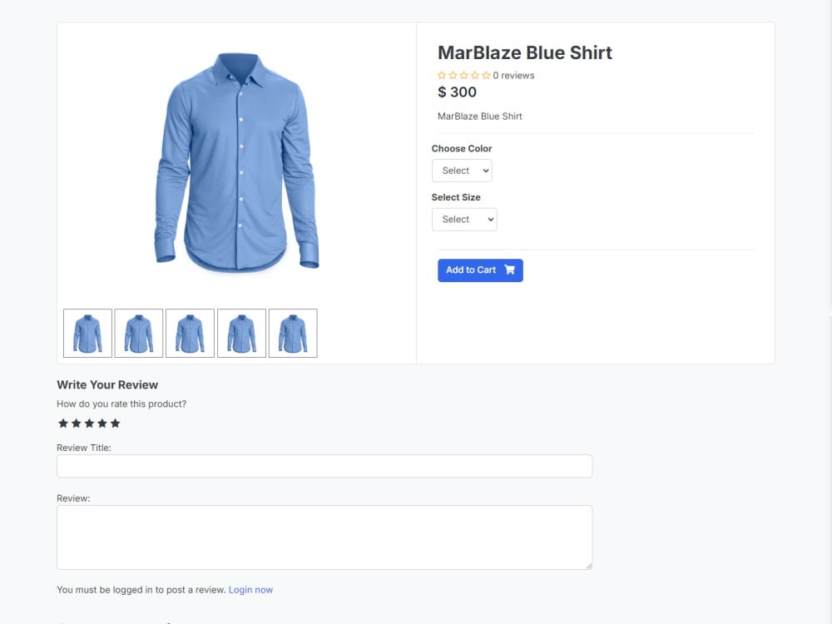Click inside the Review Title field

pyautogui.click(x=324, y=466)
